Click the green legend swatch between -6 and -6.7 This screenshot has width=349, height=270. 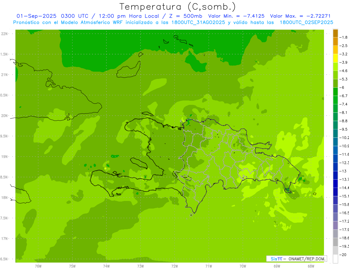[x=335, y=92]
